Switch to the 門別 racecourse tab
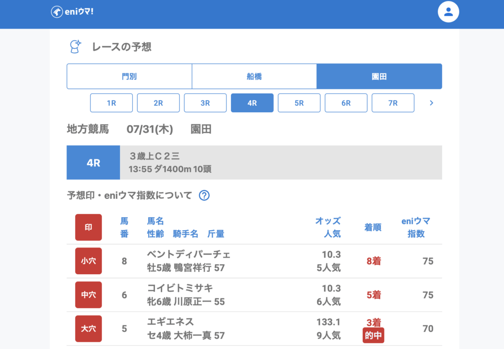Screen dimensions: 504x349 pos(129,76)
